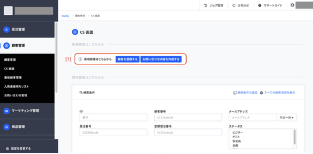The image size is (313, 154).
Task: Click the 顧客管理 sidebar icon
Action: [x=6, y=46]
